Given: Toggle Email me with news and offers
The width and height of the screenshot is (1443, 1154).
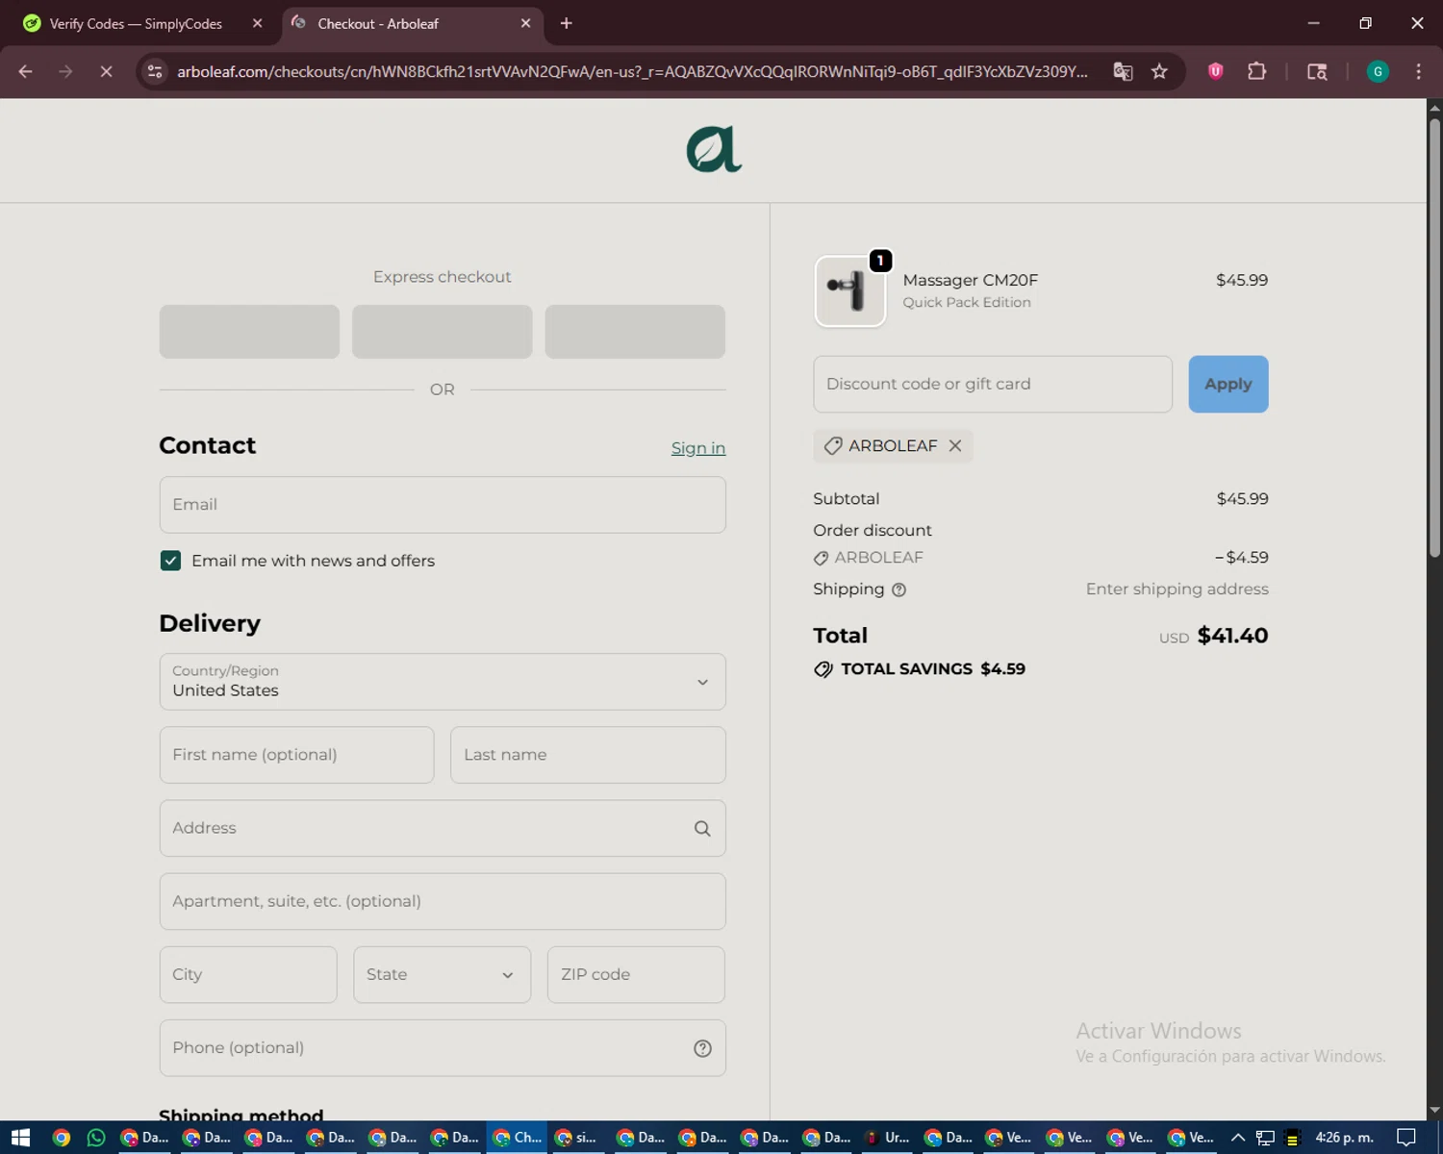Looking at the screenshot, I should 170,561.
